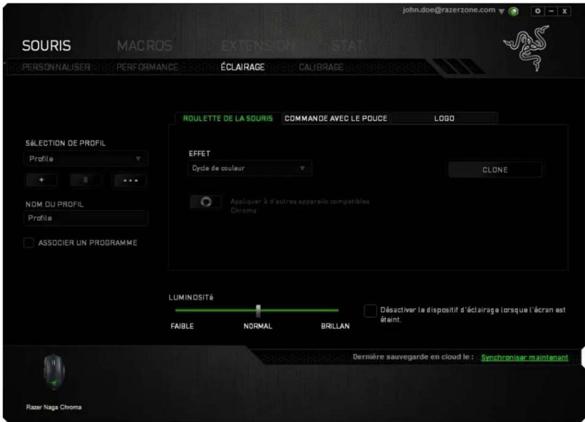Click the Clone button

(495, 169)
